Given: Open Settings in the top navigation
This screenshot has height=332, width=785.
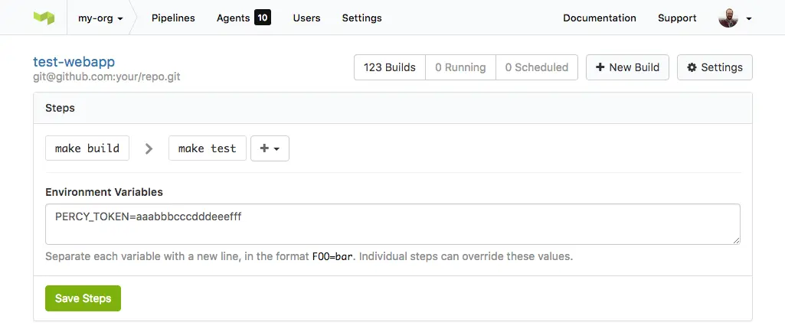Looking at the screenshot, I should (x=362, y=18).
